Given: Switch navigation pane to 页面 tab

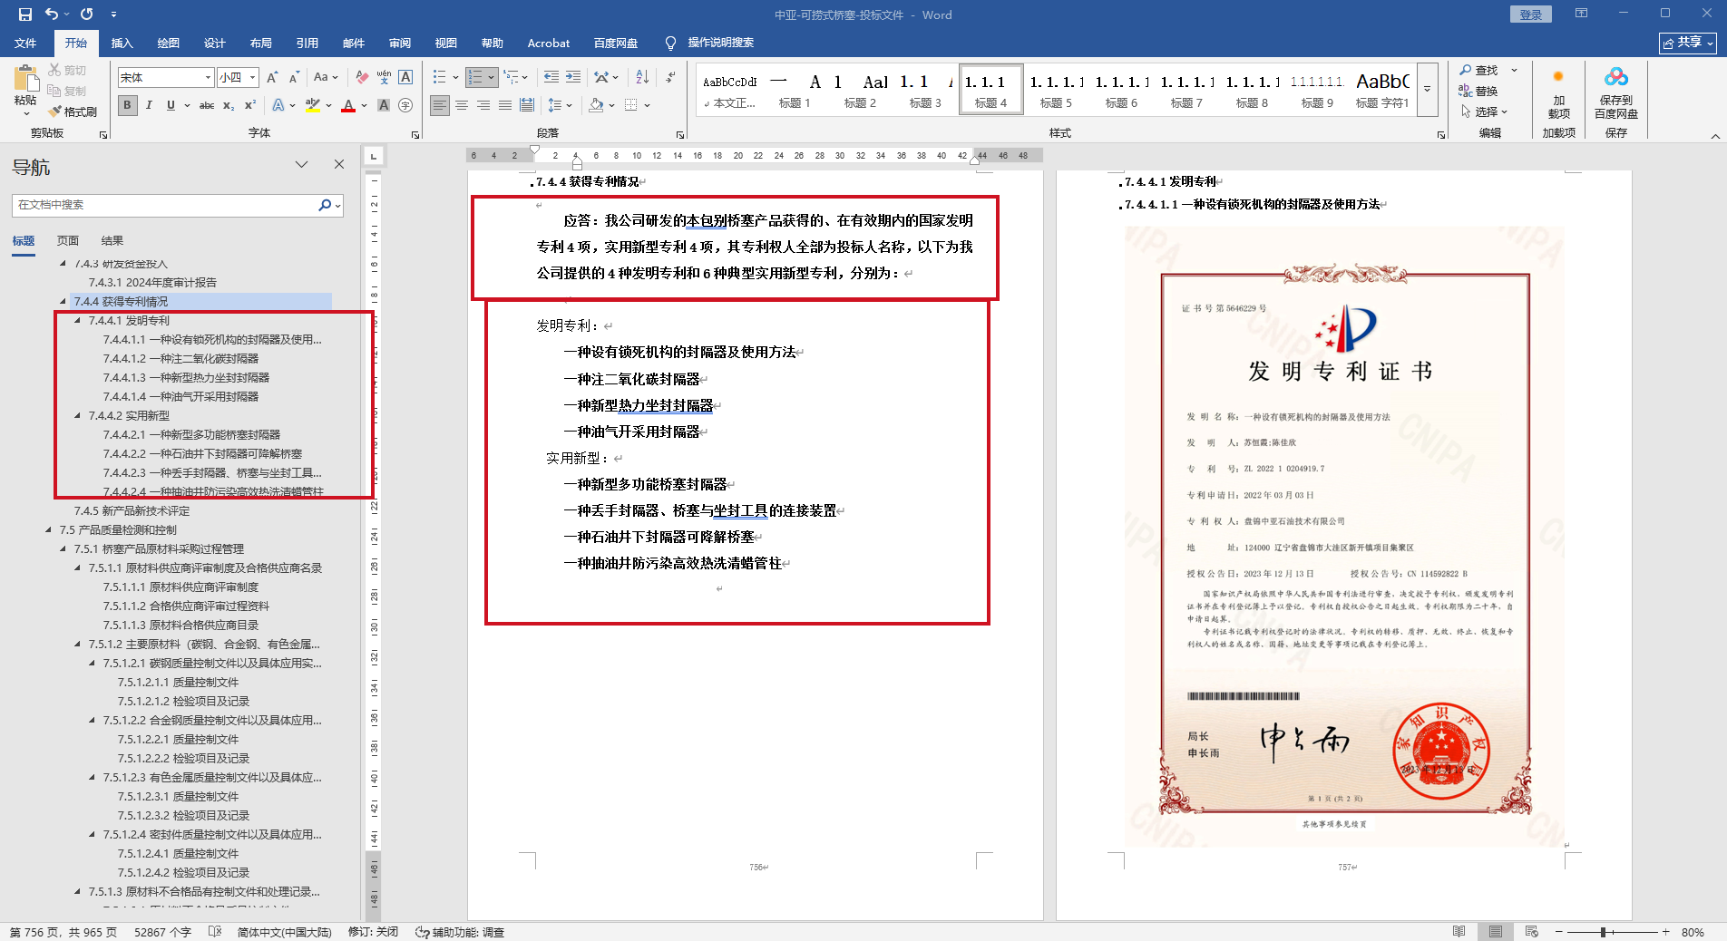Looking at the screenshot, I should tap(68, 240).
